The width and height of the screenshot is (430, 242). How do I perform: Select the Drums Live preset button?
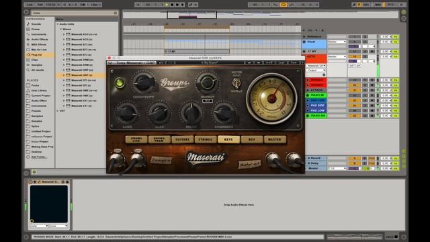coord(136,139)
